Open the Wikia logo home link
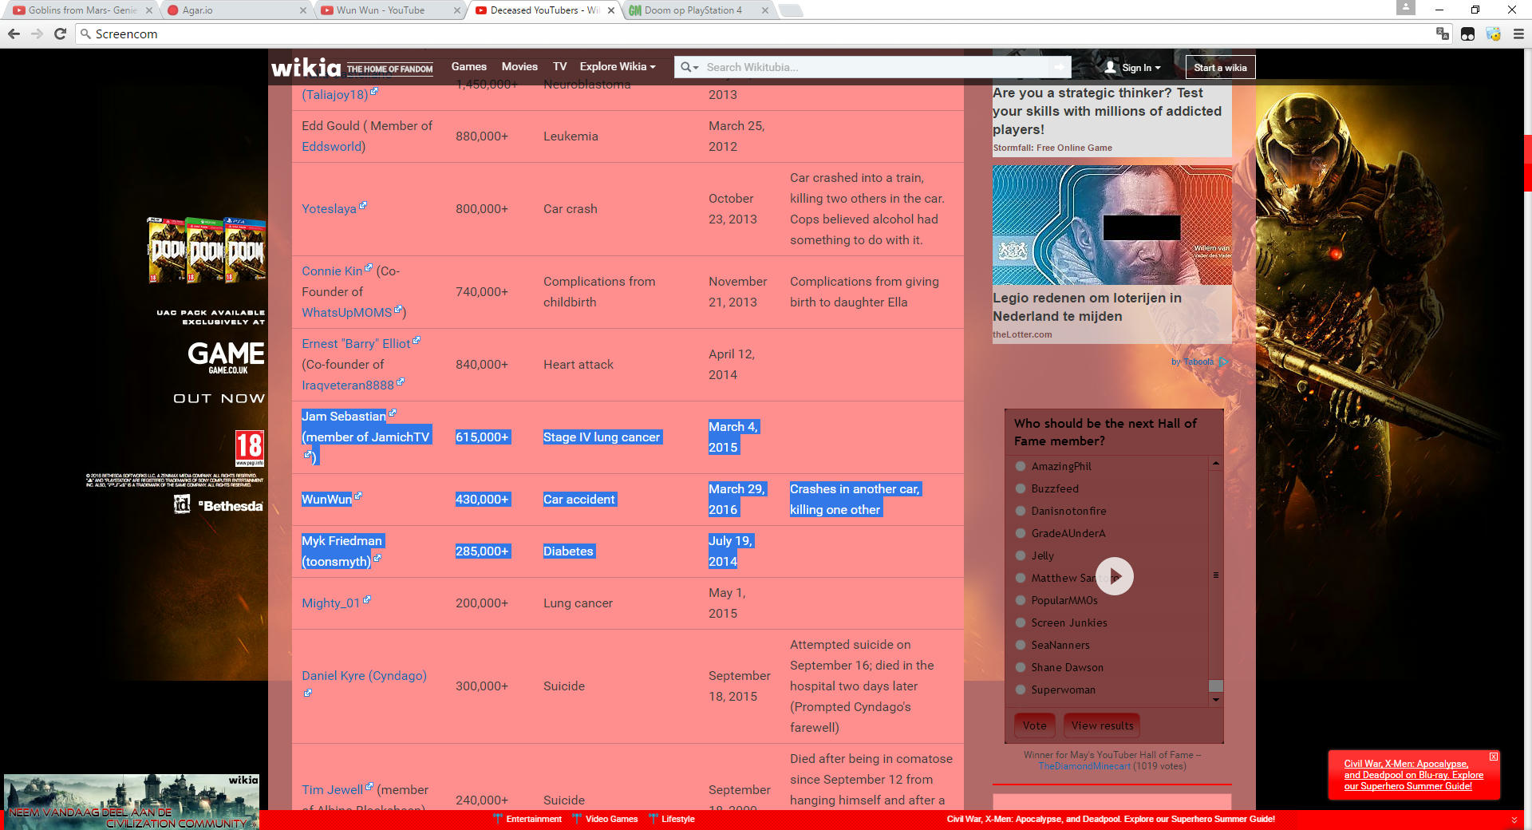Viewport: 1532px width, 830px height. coord(306,67)
